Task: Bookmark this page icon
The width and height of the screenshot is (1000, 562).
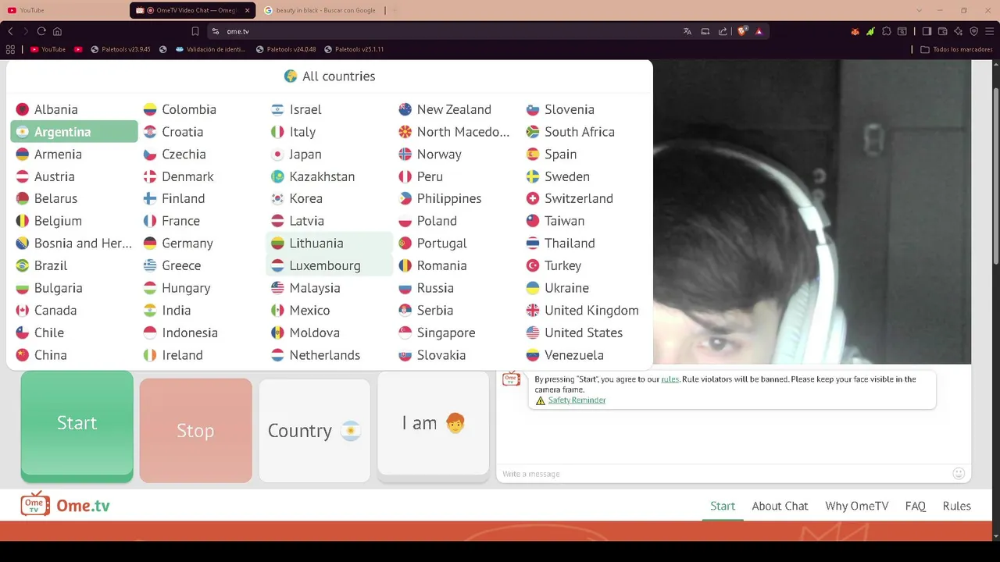Action: coord(195,31)
